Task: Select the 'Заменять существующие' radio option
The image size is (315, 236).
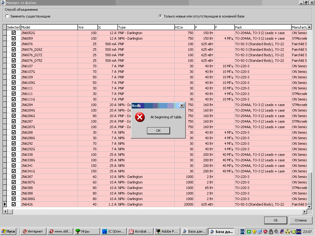Action: click(7, 16)
